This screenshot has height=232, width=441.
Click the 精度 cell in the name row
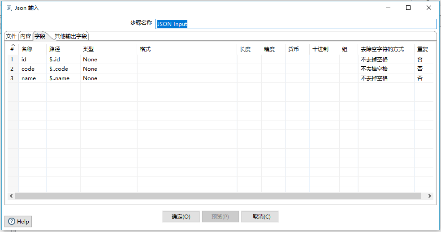[273, 78]
